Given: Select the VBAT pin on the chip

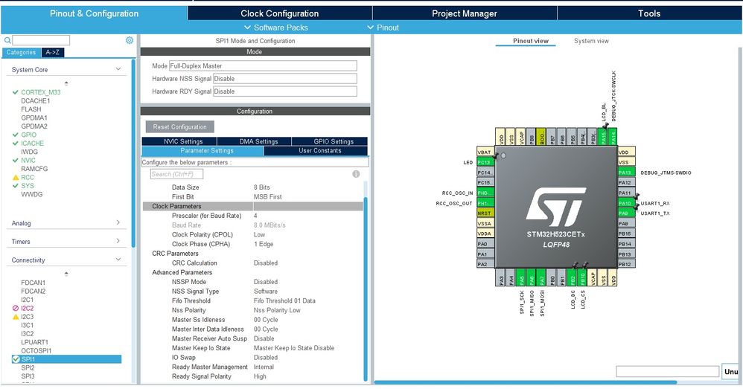Looking at the screenshot, I should click(x=485, y=152).
